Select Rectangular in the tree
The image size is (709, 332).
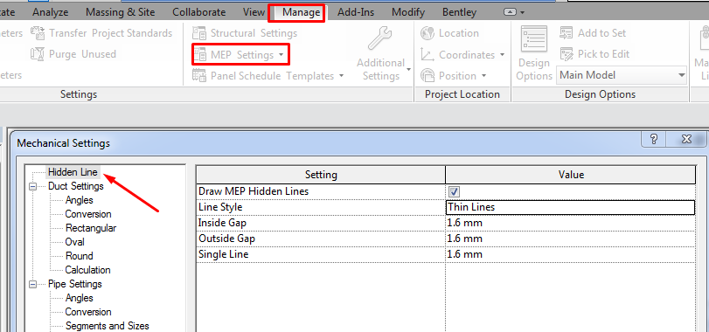pos(91,228)
